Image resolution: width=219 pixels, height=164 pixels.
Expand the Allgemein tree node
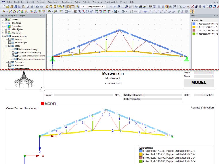point(3,33)
